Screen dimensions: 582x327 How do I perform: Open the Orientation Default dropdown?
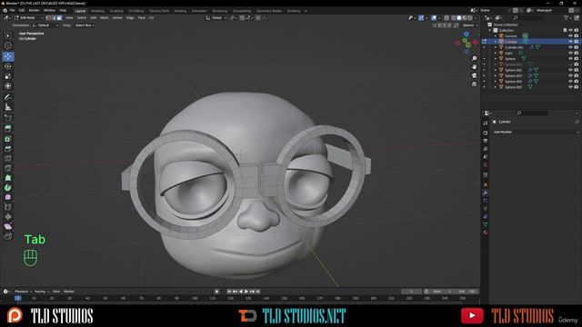(x=45, y=25)
